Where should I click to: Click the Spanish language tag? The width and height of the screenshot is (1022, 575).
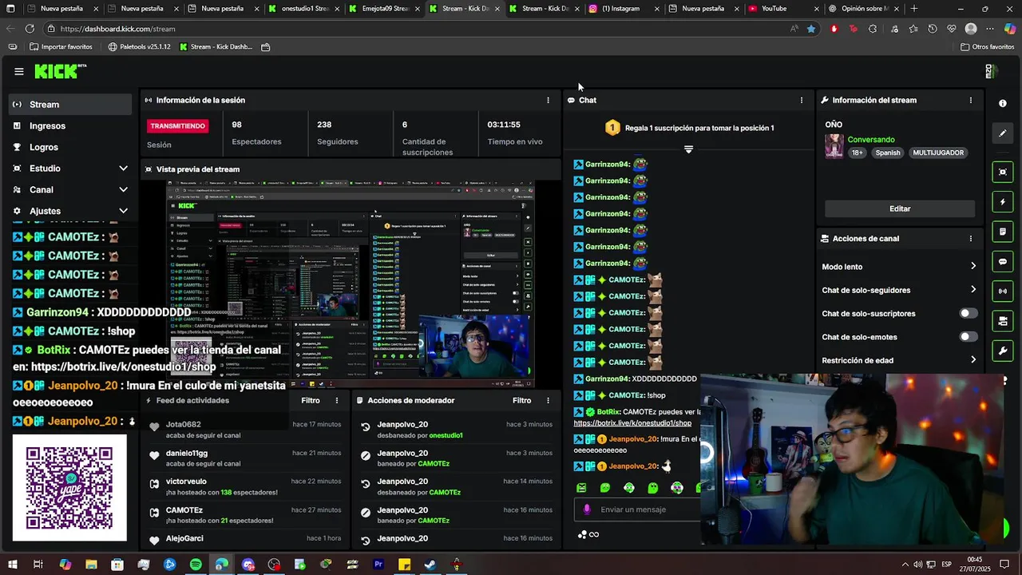pyautogui.click(x=887, y=153)
